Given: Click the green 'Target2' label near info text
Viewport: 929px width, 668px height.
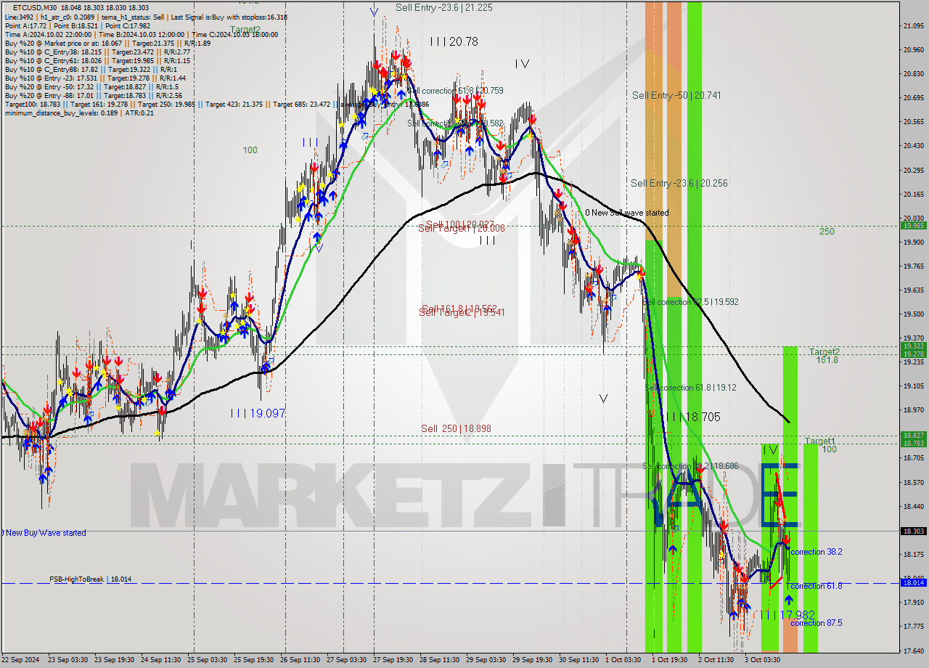Looking at the screenshot, I should click(245, 30).
